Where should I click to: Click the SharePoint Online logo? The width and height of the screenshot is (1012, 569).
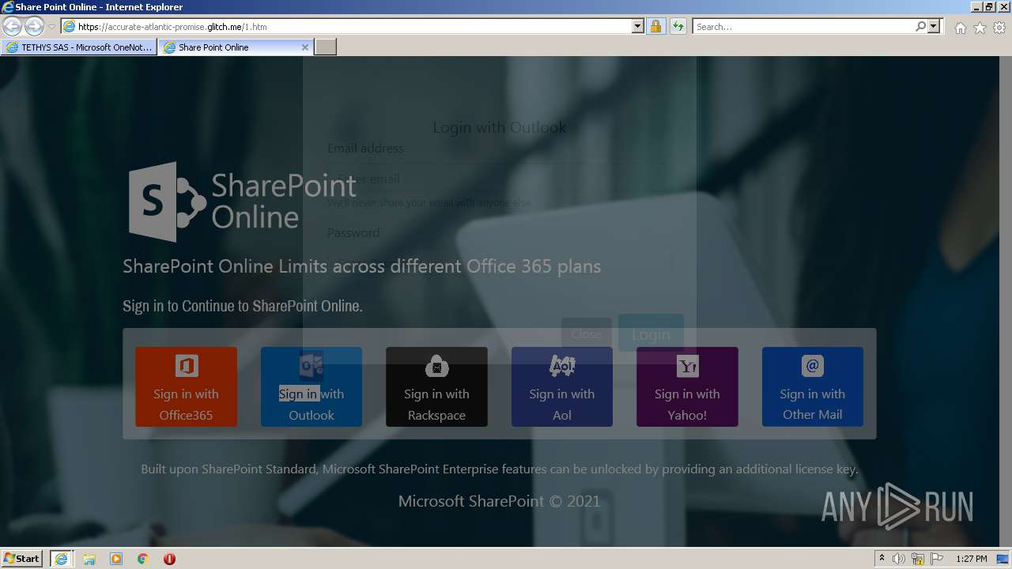tap(243, 202)
